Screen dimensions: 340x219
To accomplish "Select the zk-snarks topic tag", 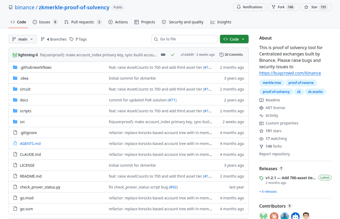I will click(x=315, y=92).
